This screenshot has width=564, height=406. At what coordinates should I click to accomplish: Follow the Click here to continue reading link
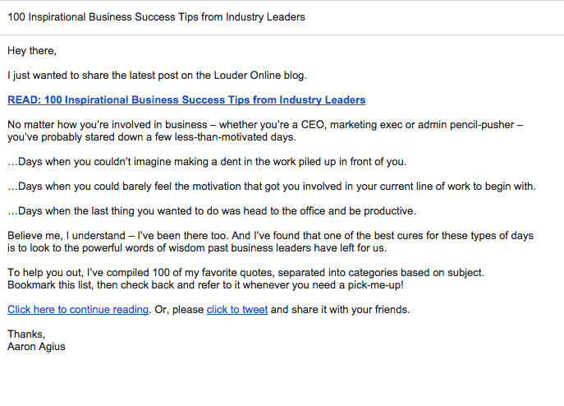[x=78, y=310]
